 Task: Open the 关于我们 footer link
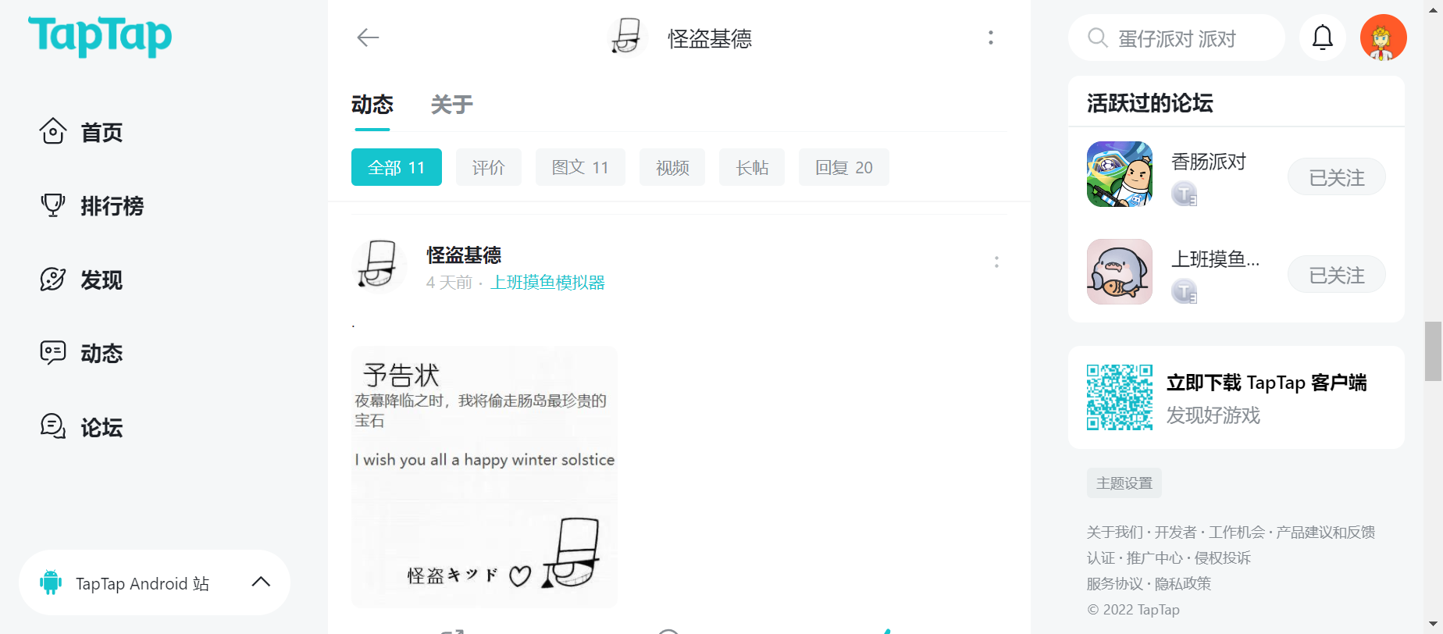pos(1114,532)
